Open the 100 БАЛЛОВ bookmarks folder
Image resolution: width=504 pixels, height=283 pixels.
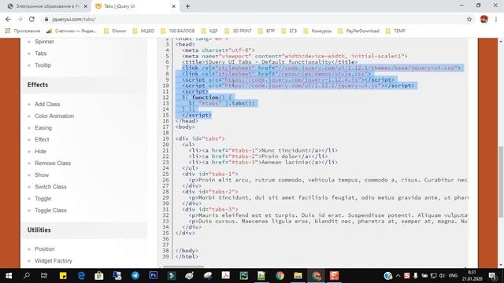click(178, 31)
